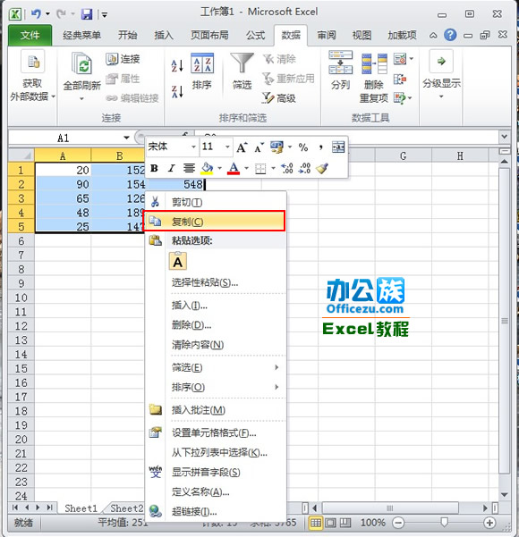Click the Sort A to Z ascending icon
519x537 pixels.
(177, 65)
